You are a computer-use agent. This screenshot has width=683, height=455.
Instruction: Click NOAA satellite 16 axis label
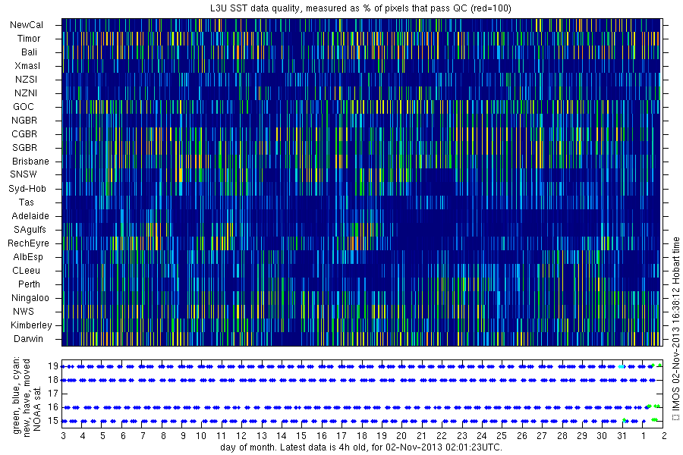tap(53, 407)
